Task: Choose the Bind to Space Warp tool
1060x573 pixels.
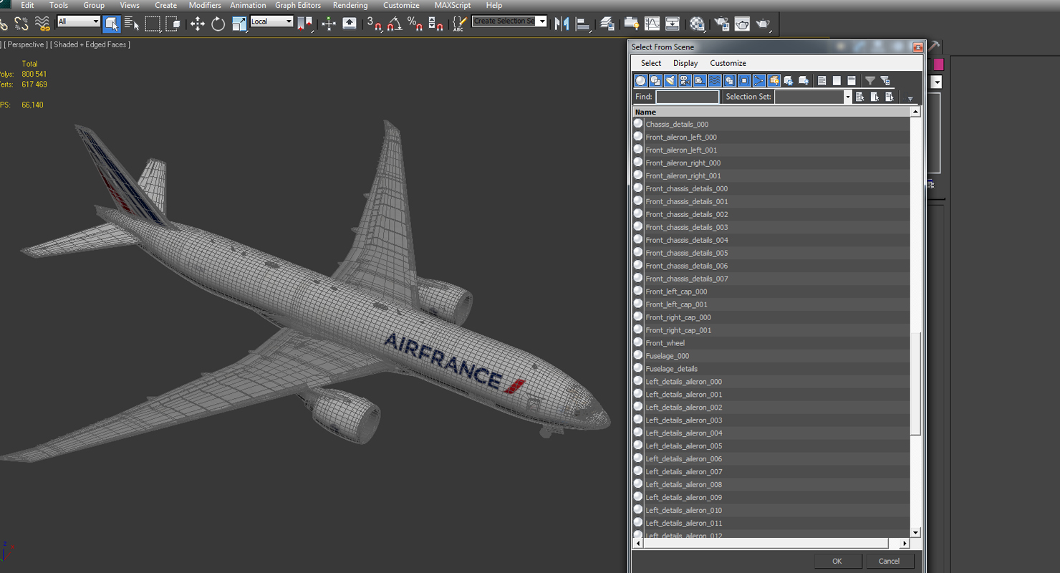Action: click(x=43, y=24)
